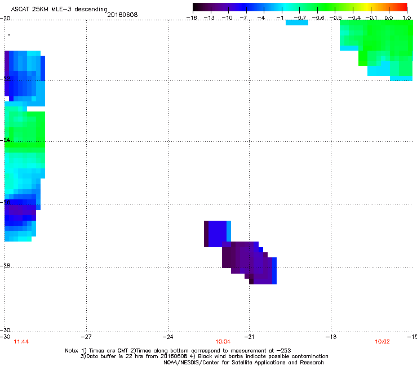Click the "-27" longitude label on the bottom axis
Viewport: 417px width, 366px height.
(x=86, y=337)
